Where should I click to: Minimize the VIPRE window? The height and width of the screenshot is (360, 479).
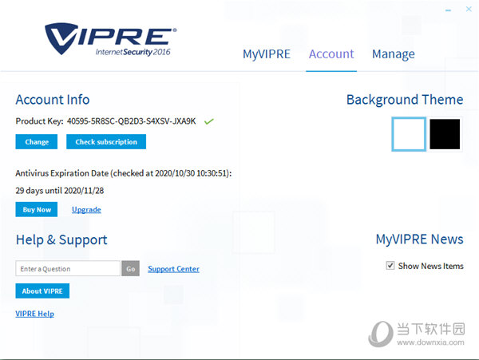pos(448,10)
